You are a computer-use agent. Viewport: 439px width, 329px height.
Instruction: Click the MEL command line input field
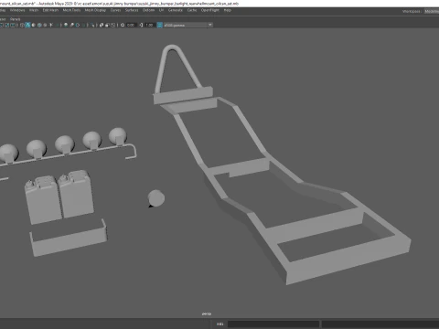click(273, 324)
